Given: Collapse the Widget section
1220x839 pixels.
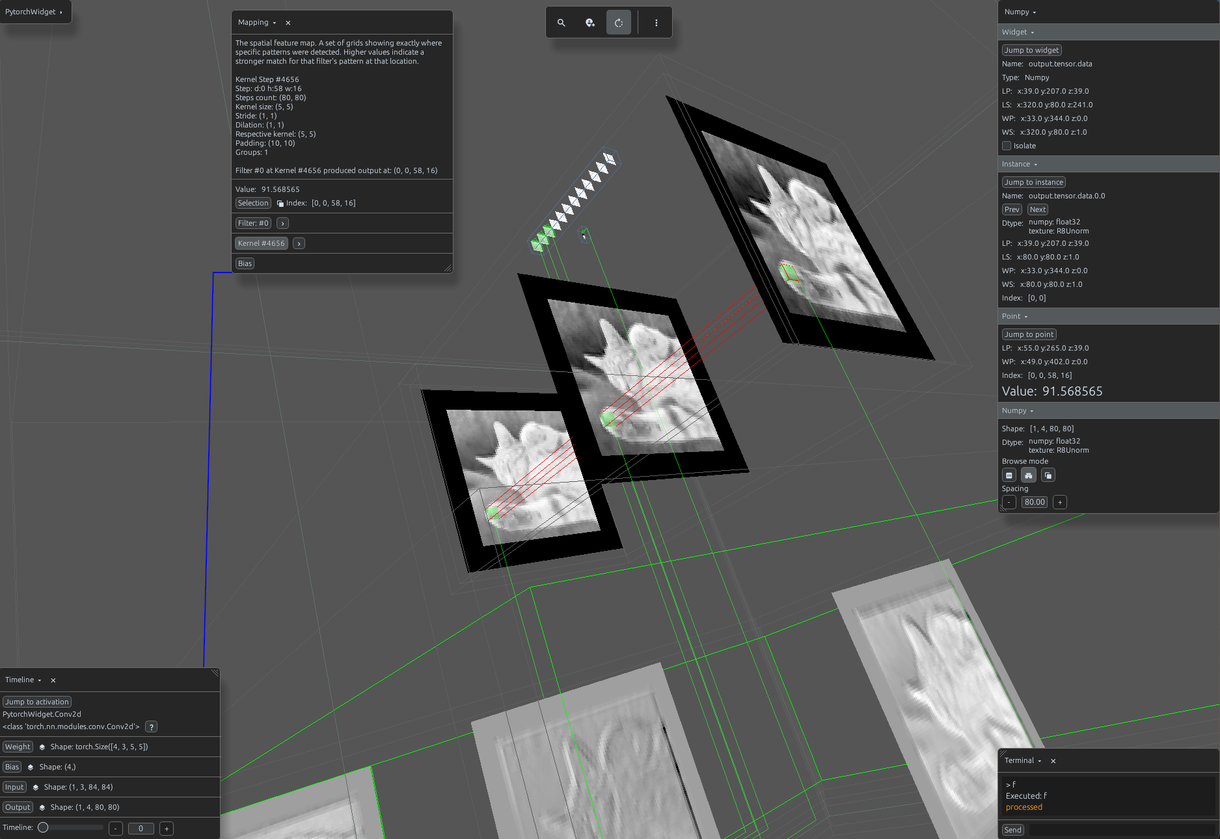Looking at the screenshot, I should point(1018,32).
